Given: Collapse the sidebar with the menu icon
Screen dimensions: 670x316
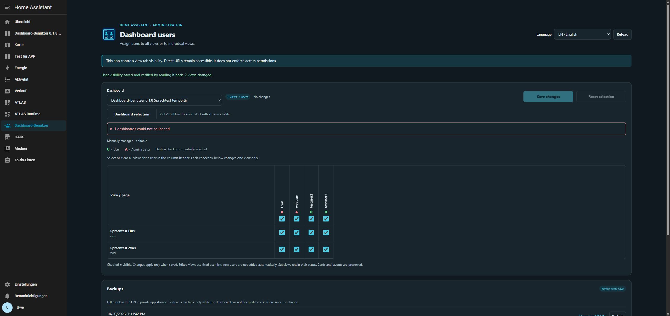Looking at the screenshot, I should (x=7, y=7).
